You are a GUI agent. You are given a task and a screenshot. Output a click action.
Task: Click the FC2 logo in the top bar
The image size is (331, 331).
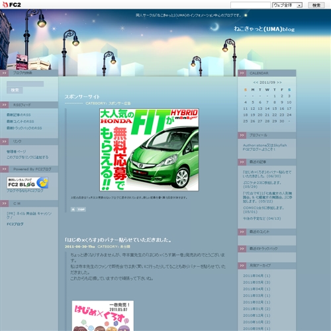tap(11, 5)
